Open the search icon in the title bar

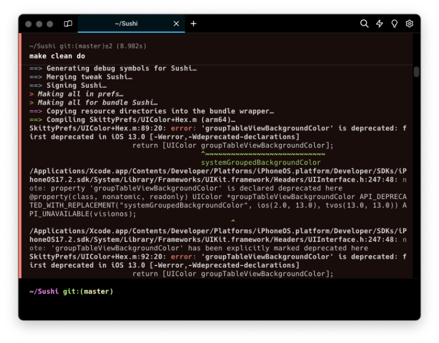tap(364, 24)
